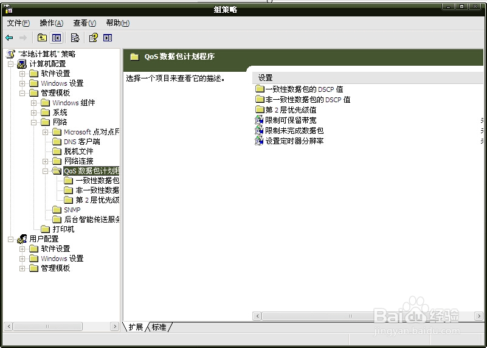Click tree pane horizontal scrollbar thumb

(47, 326)
